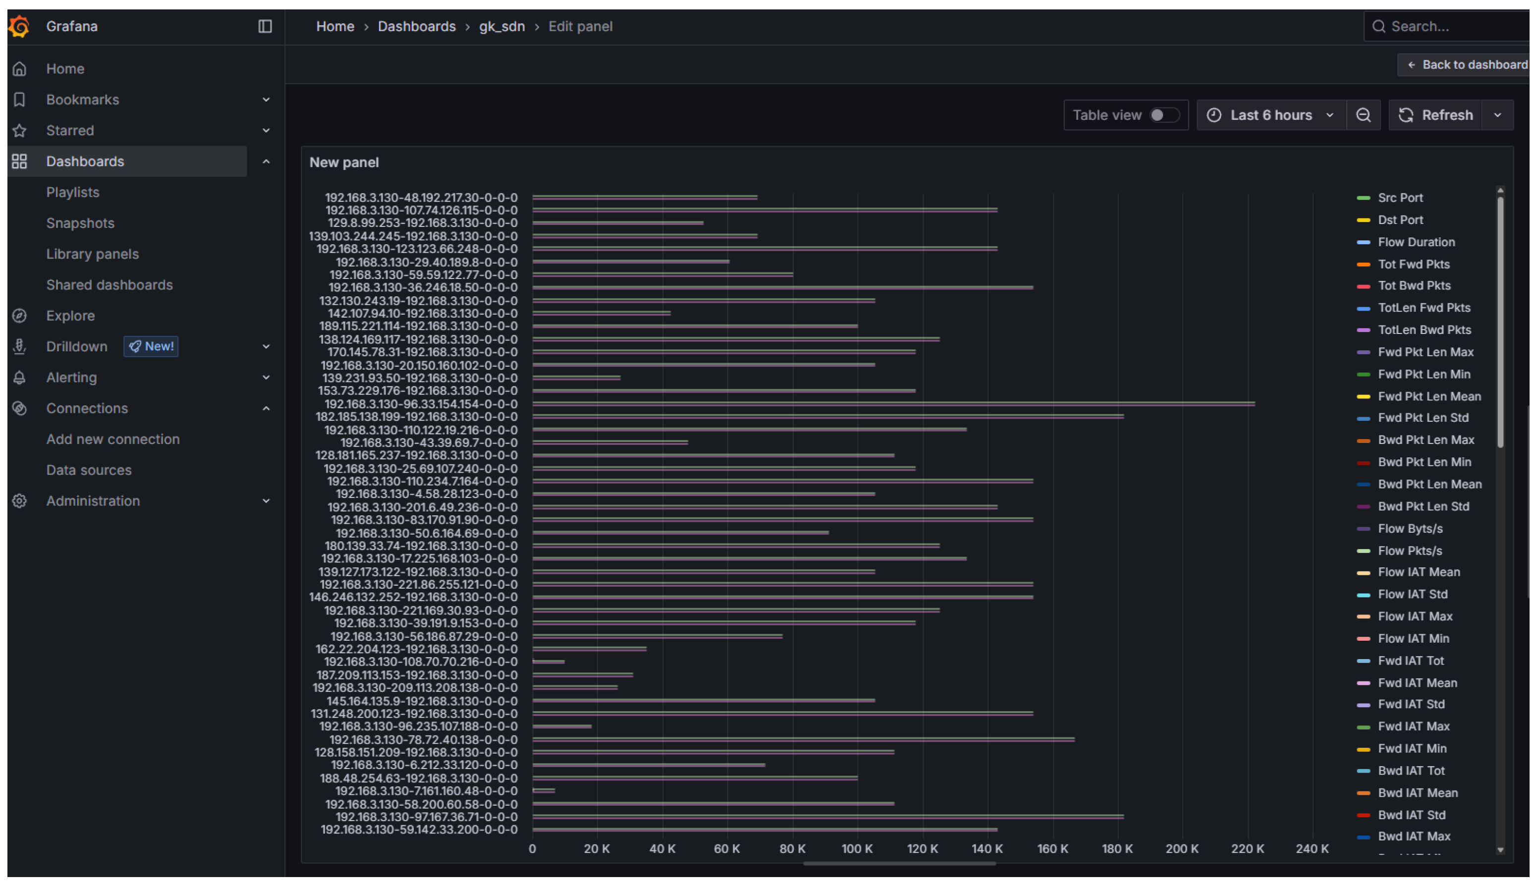Image resolution: width=1537 pixels, height=885 pixels.
Task: Open the refresh interval dropdown arrow
Action: pyautogui.click(x=1497, y=115)
